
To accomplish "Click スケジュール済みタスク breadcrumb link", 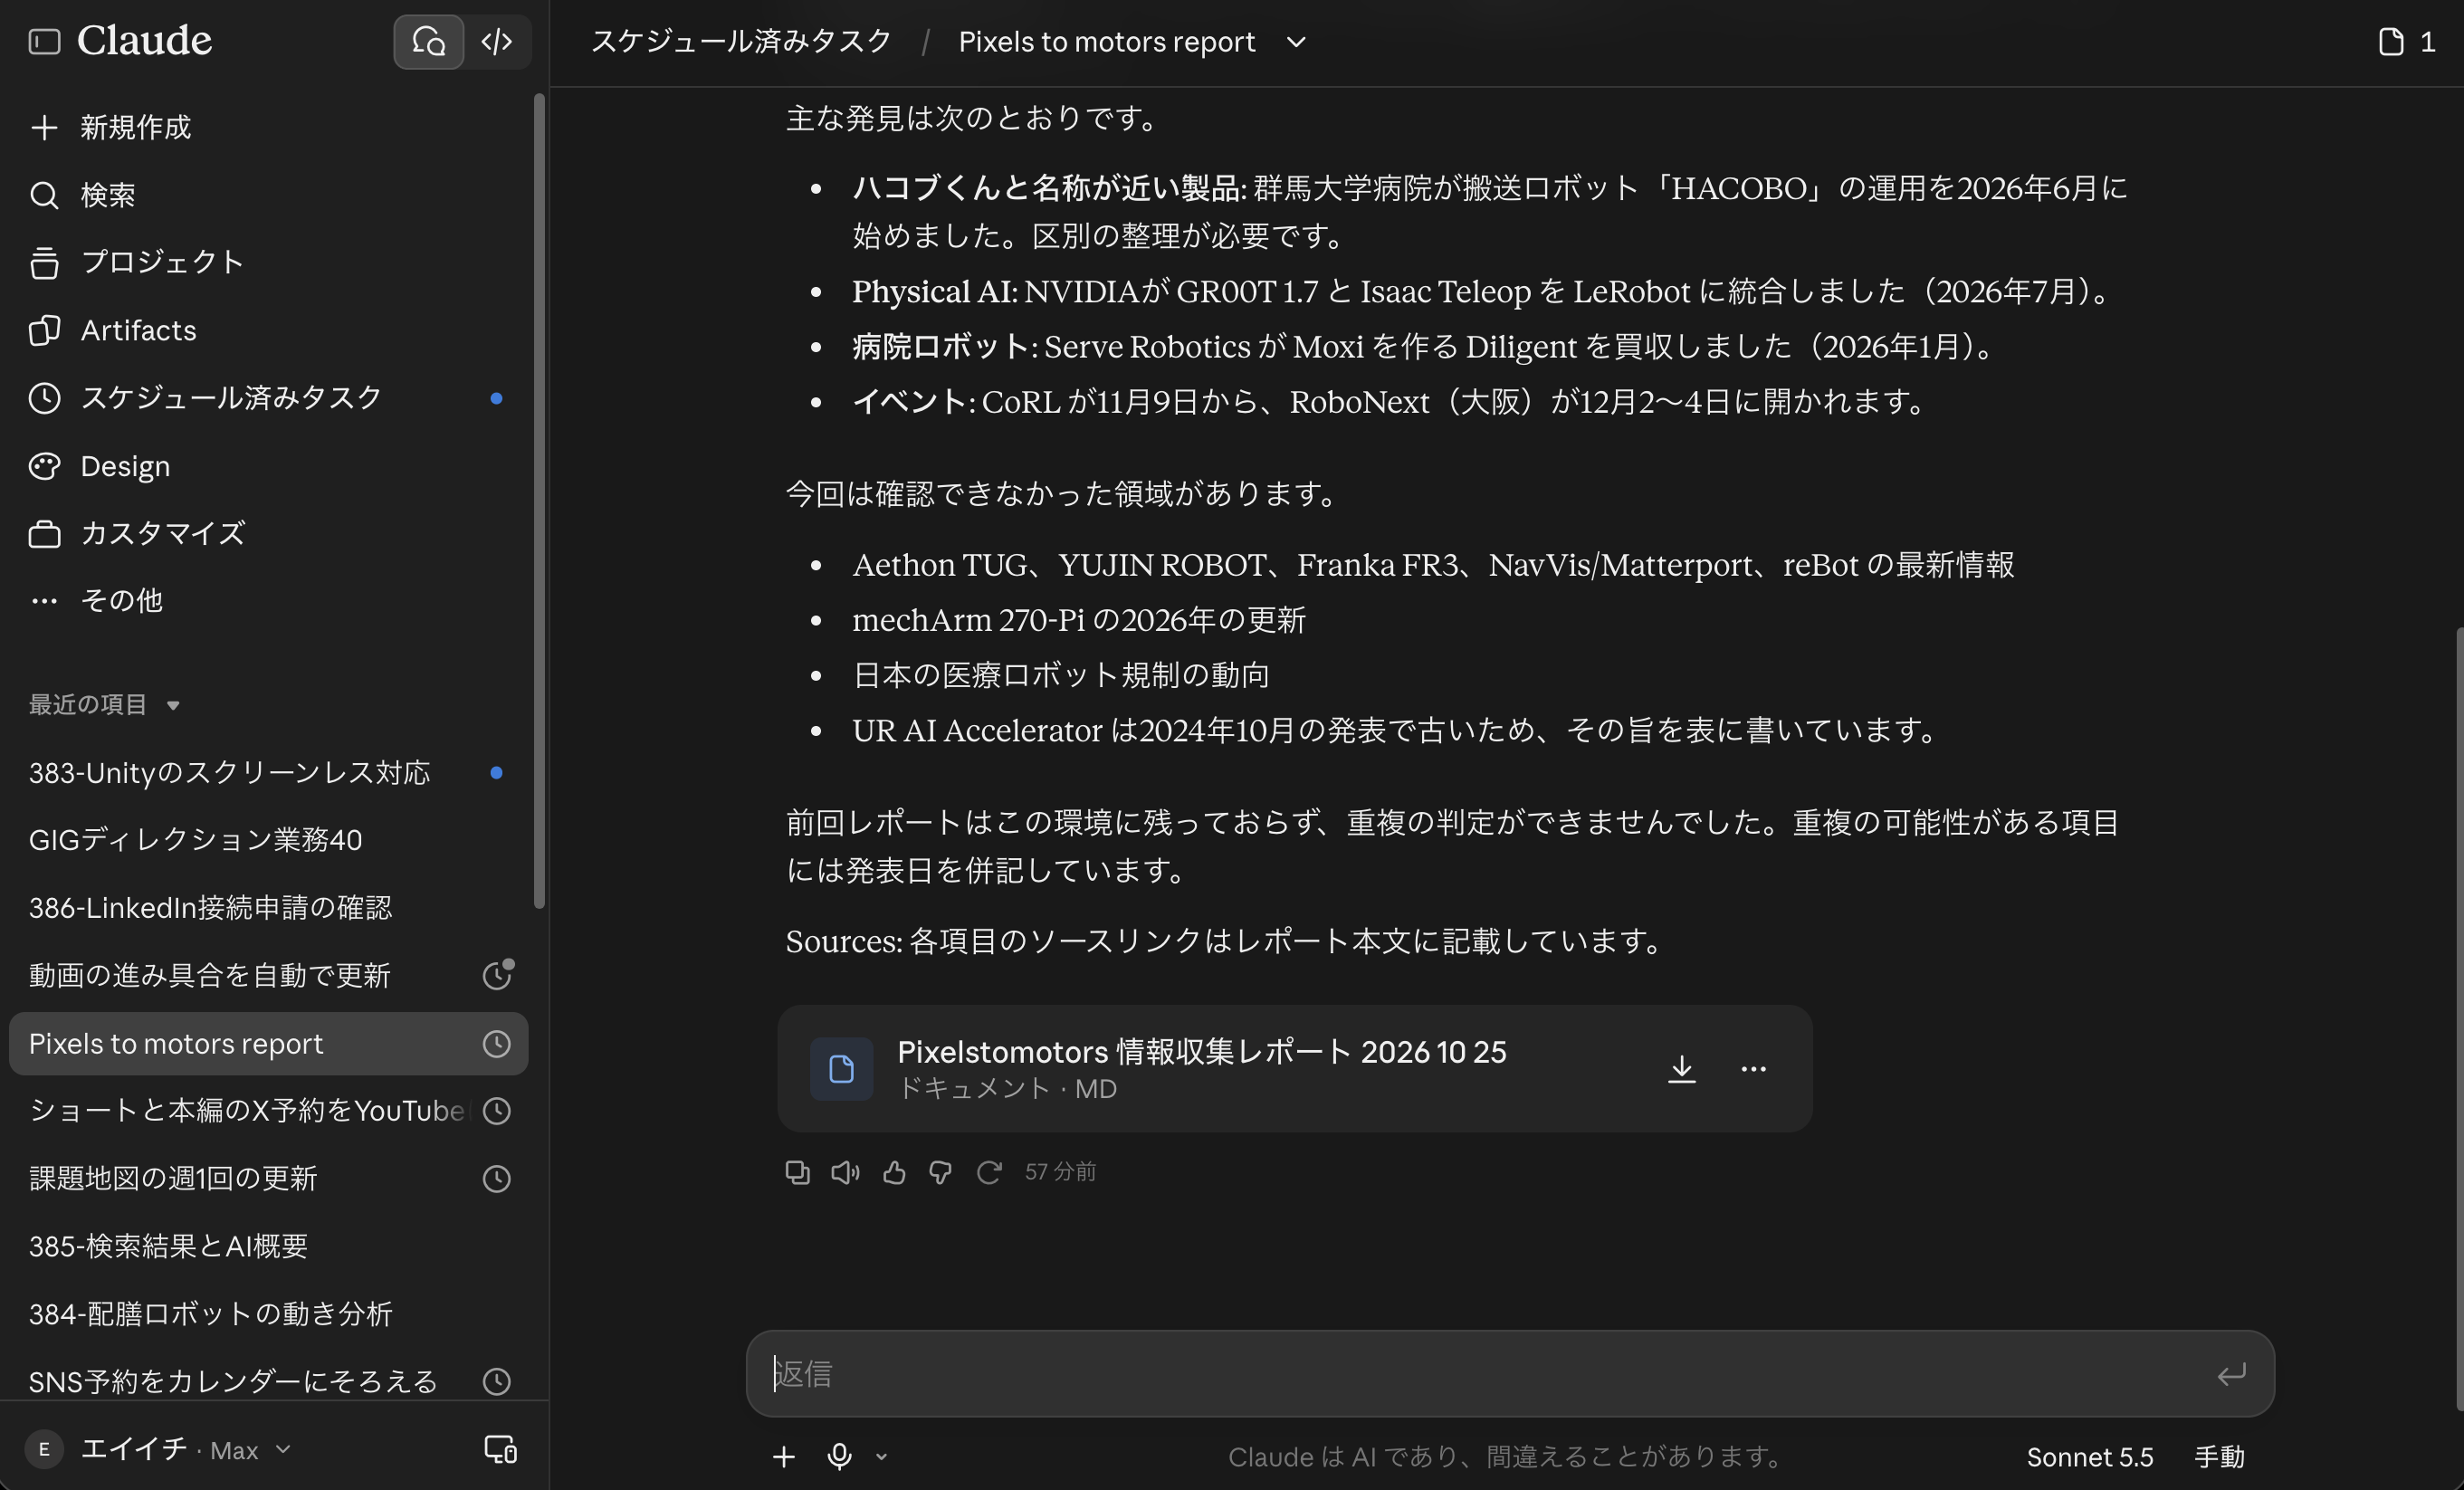I will pyautogui.click(x=740, y=41).
